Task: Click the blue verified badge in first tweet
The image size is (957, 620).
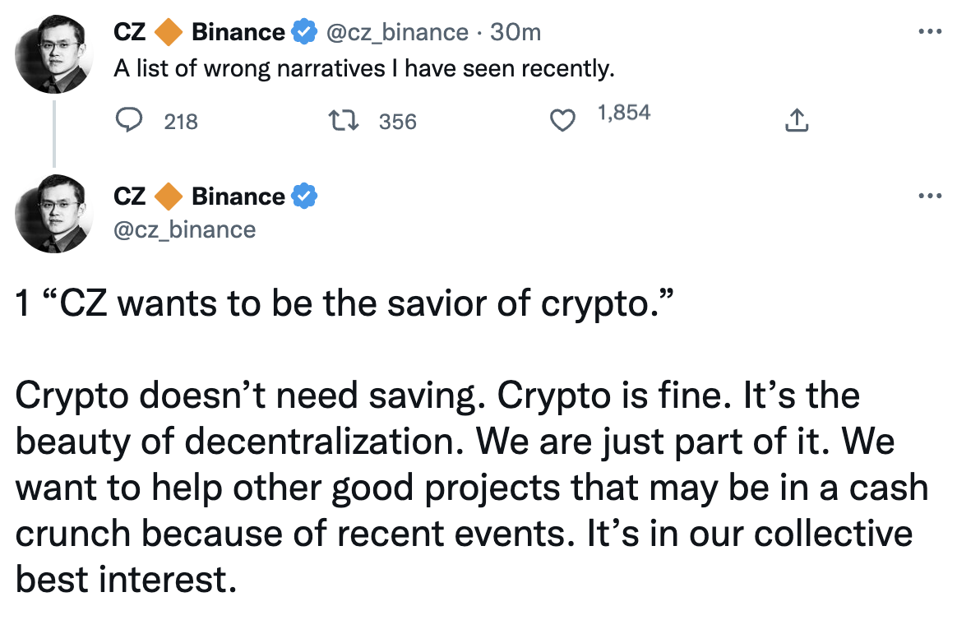Action: [x=304, y=32]
